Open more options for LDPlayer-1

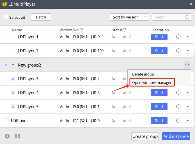pos(187,37)
